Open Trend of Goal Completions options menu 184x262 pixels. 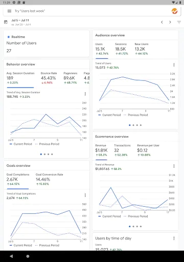pyautogui.click(x=85, y=195)
